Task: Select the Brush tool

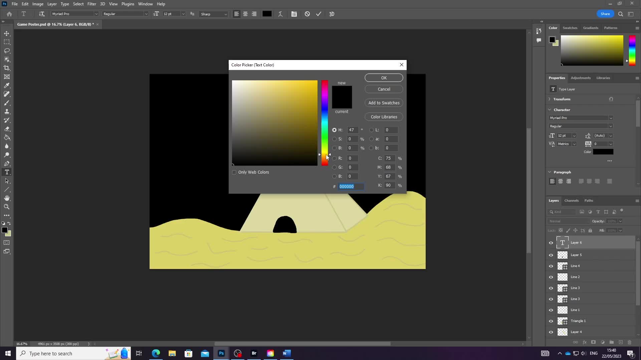Action: [x=7, y=103]
